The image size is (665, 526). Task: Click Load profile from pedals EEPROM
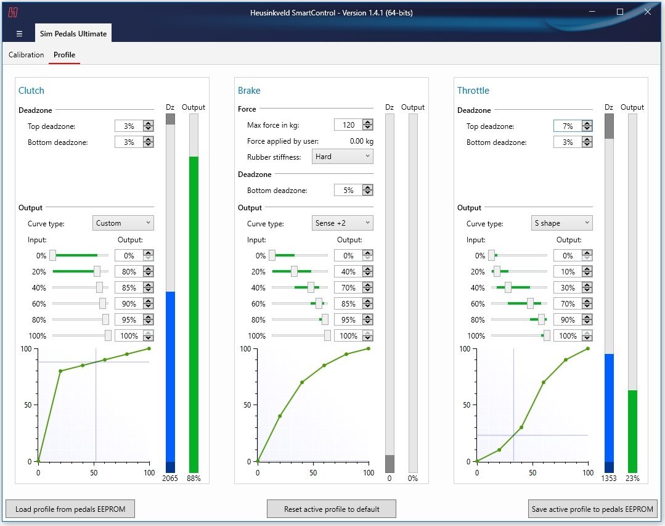[x=70, y=509]
